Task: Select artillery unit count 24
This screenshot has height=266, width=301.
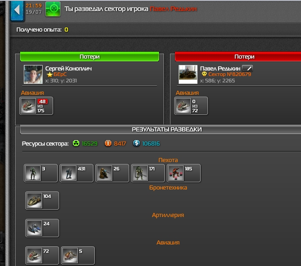Action: coord(42,228)
